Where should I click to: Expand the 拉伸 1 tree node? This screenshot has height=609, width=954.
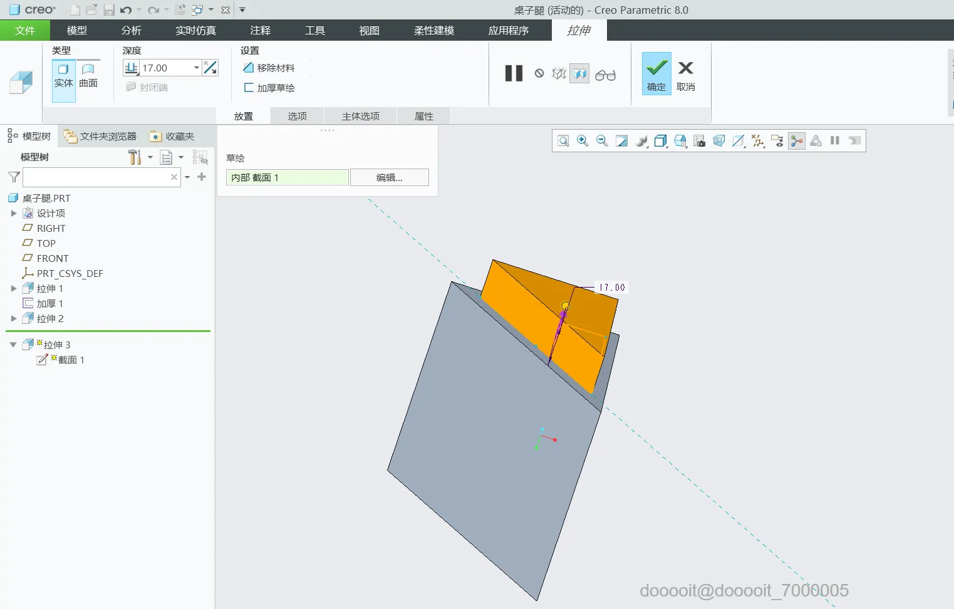tap(14, 288)
